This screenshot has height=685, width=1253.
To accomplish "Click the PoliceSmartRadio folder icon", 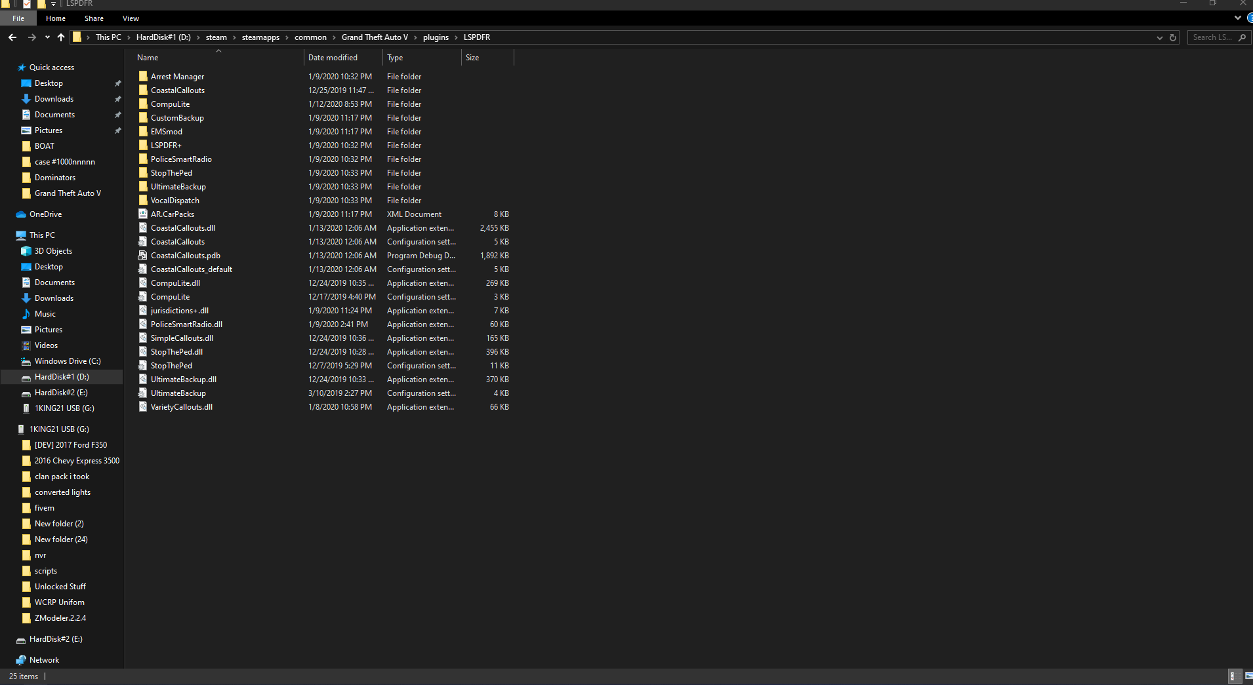I will pos(143,159).
